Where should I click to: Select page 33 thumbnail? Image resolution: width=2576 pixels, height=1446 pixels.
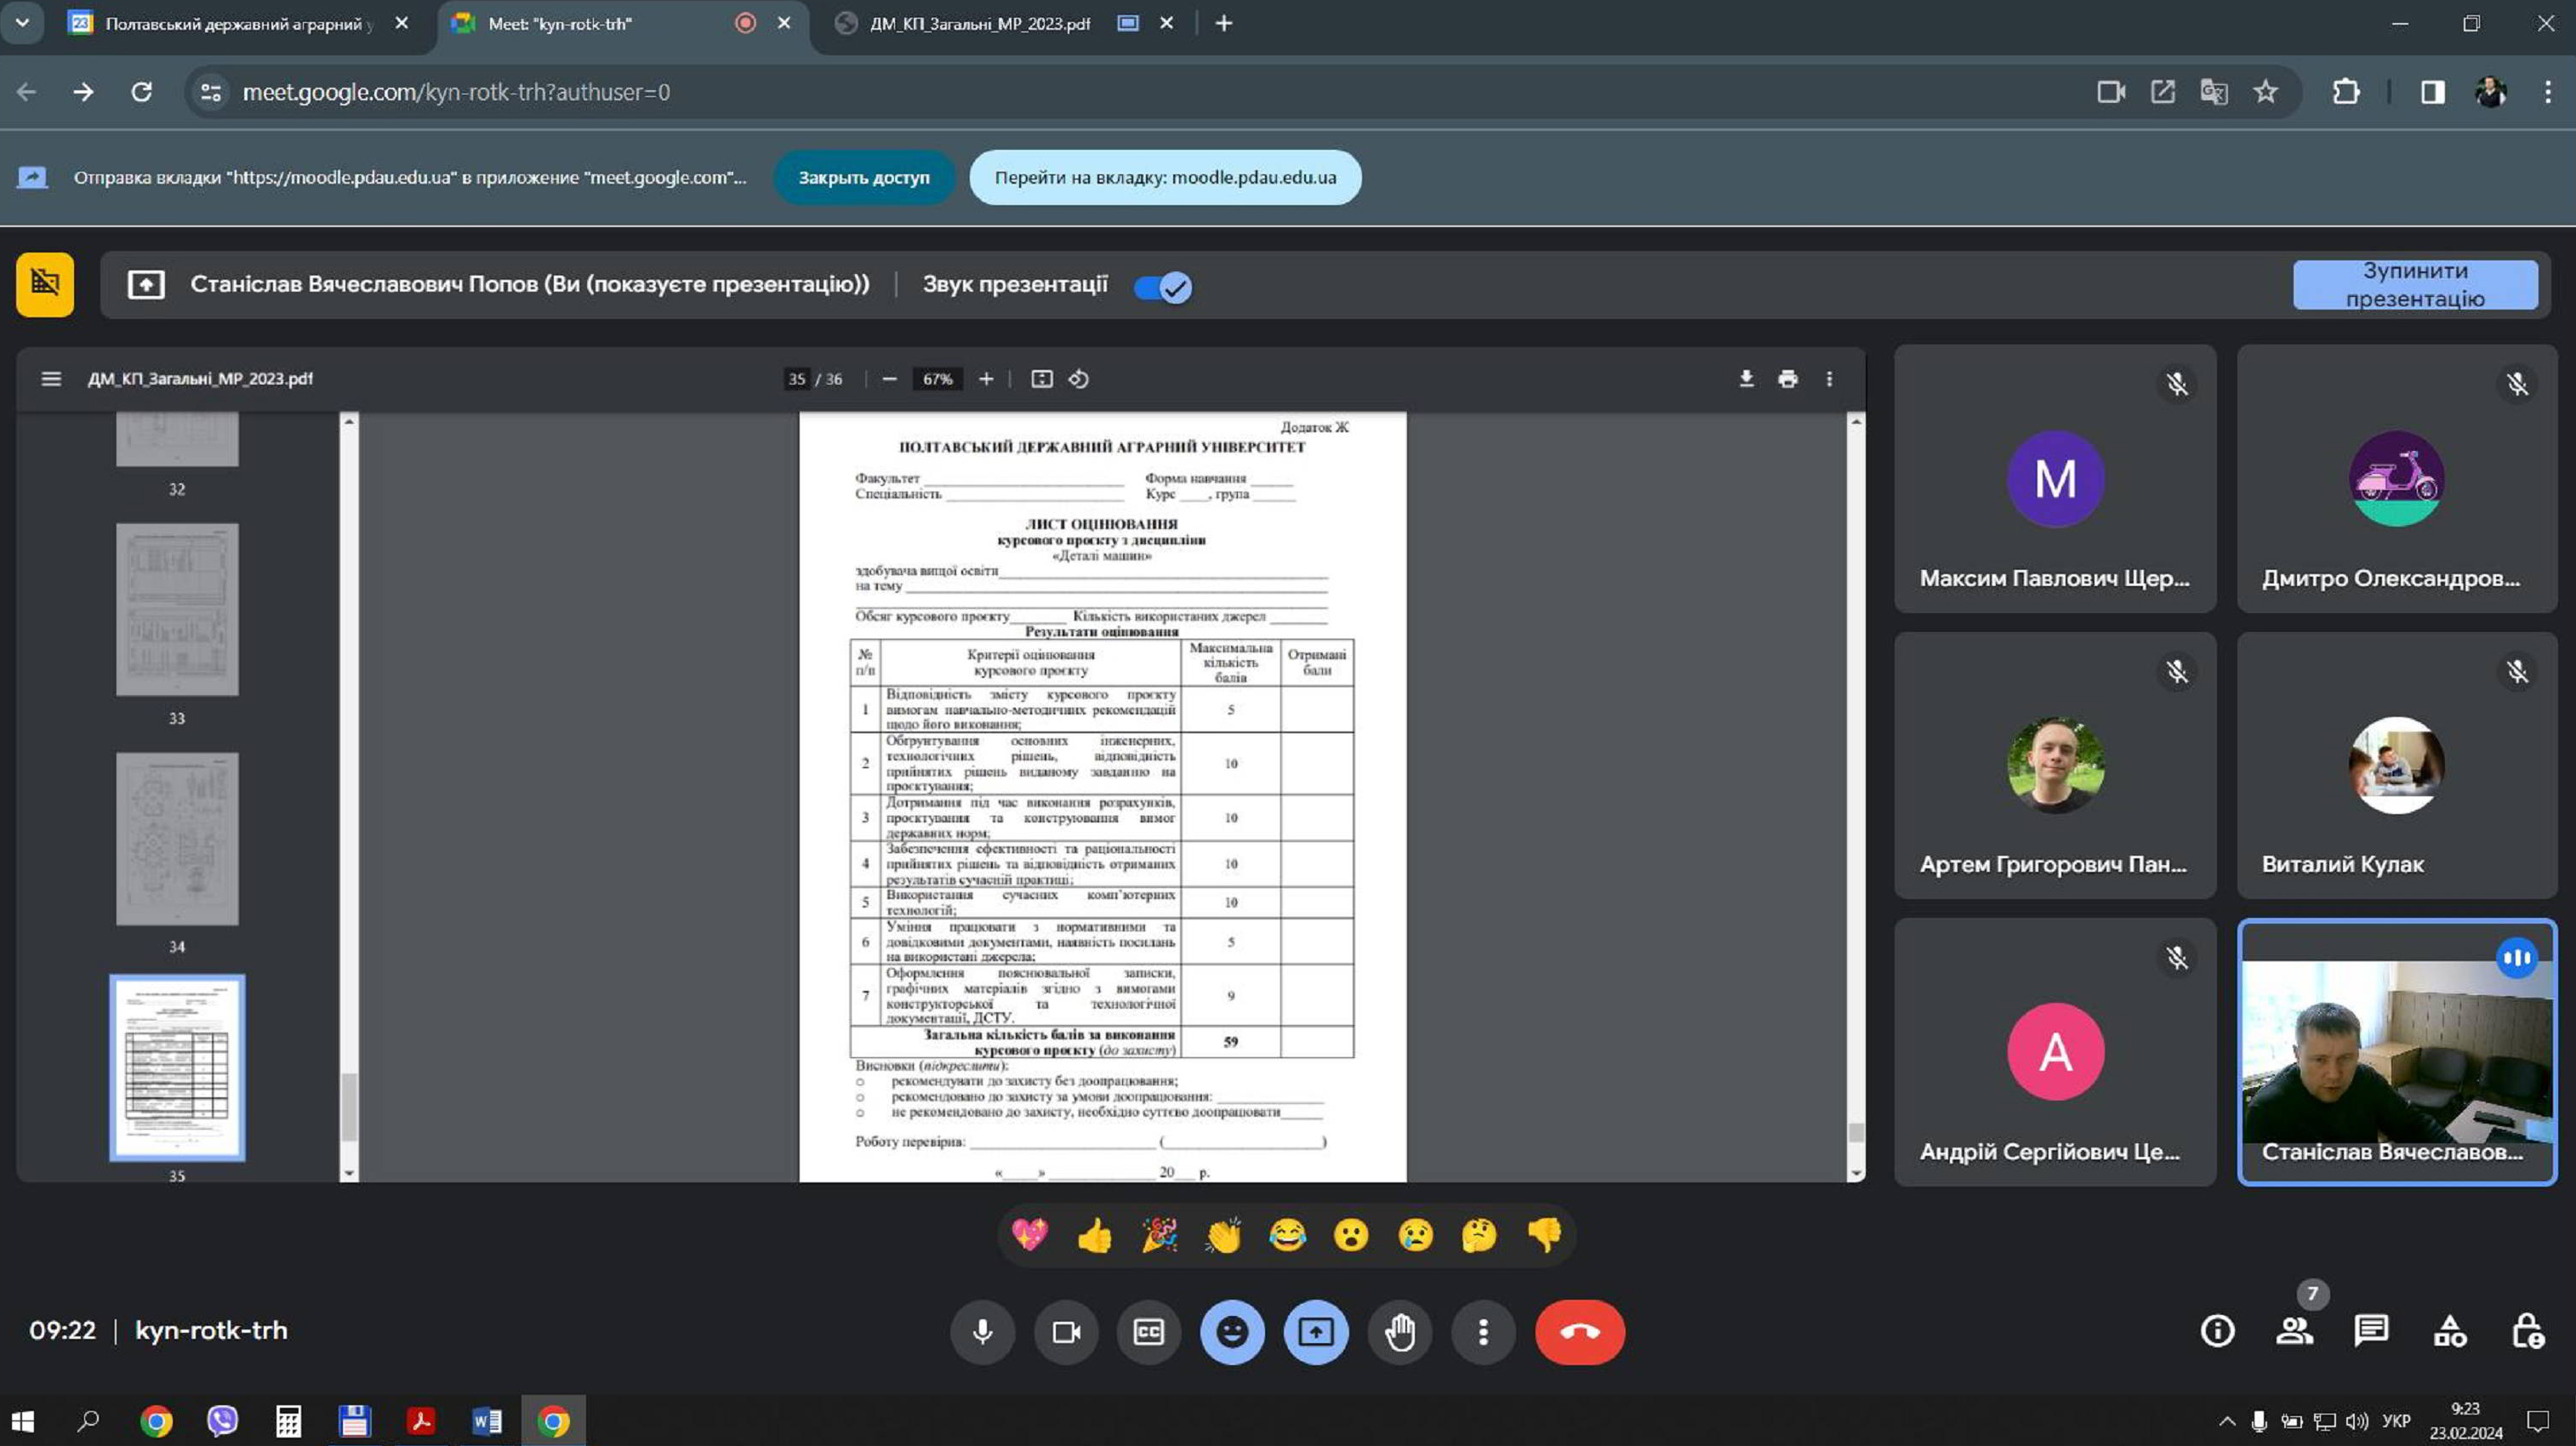tap(177, 609)
